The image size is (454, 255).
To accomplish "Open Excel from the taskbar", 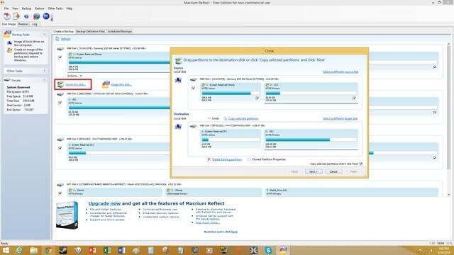I will click(107, 250).
